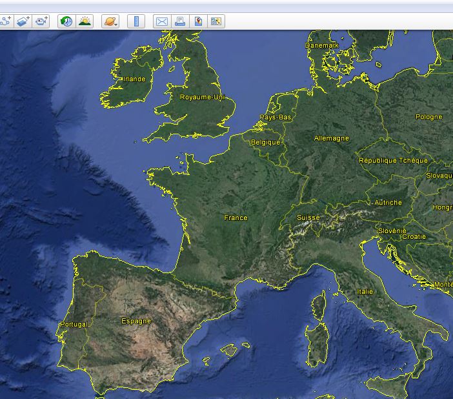453x399 pixels.
Task: Start Record a Tour camera tool
Action: [x=41, y=21]
